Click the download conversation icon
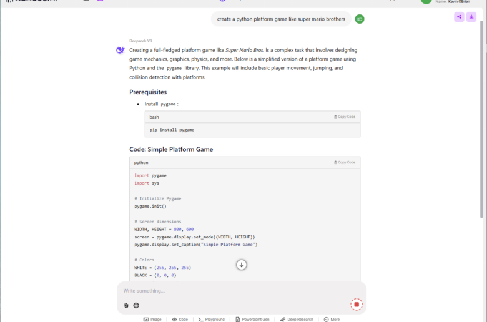Screen dimensions: 487x322 pyautogui.click(x=471, y=17)
